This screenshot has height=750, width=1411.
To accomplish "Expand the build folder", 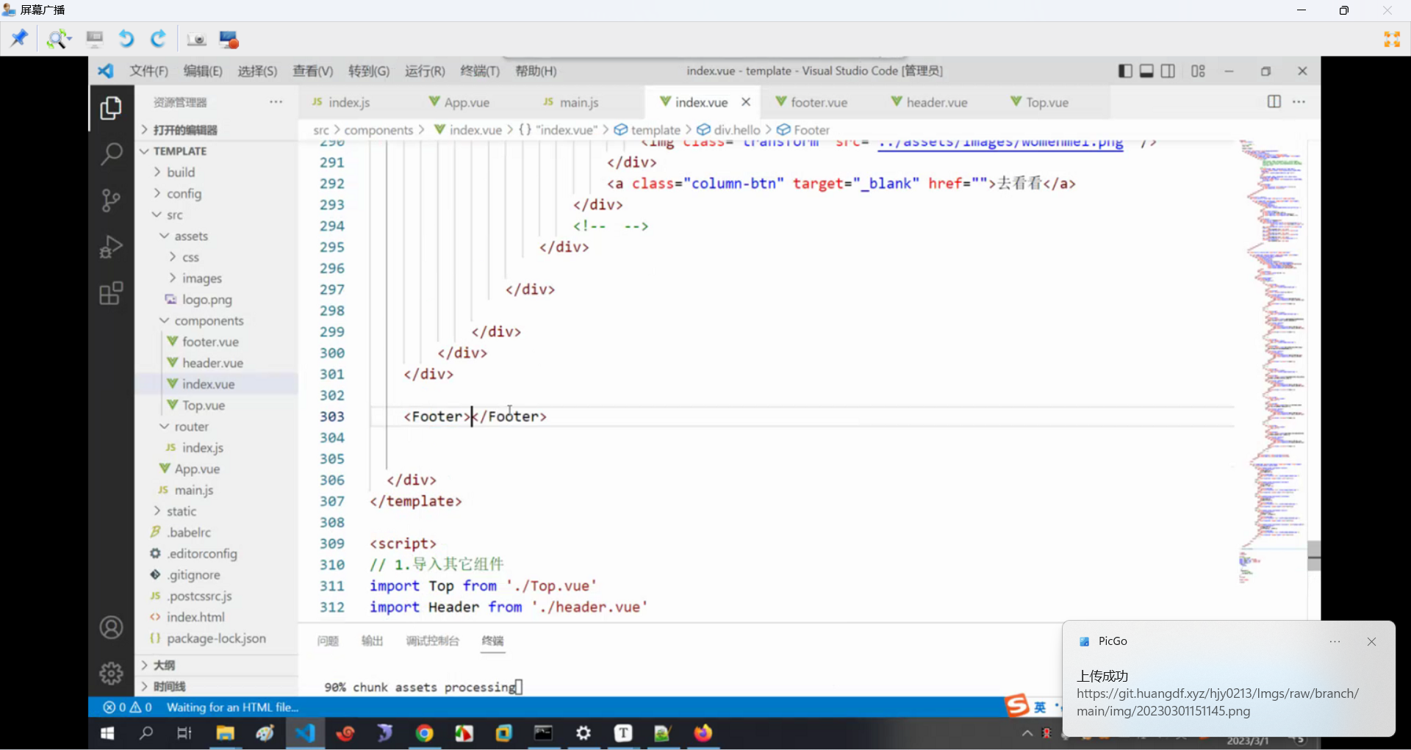I will 180,173.
